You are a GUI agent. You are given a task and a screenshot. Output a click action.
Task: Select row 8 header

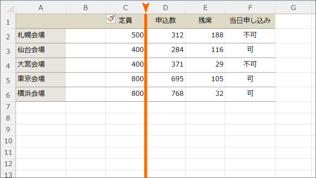[x=8, y=119]
